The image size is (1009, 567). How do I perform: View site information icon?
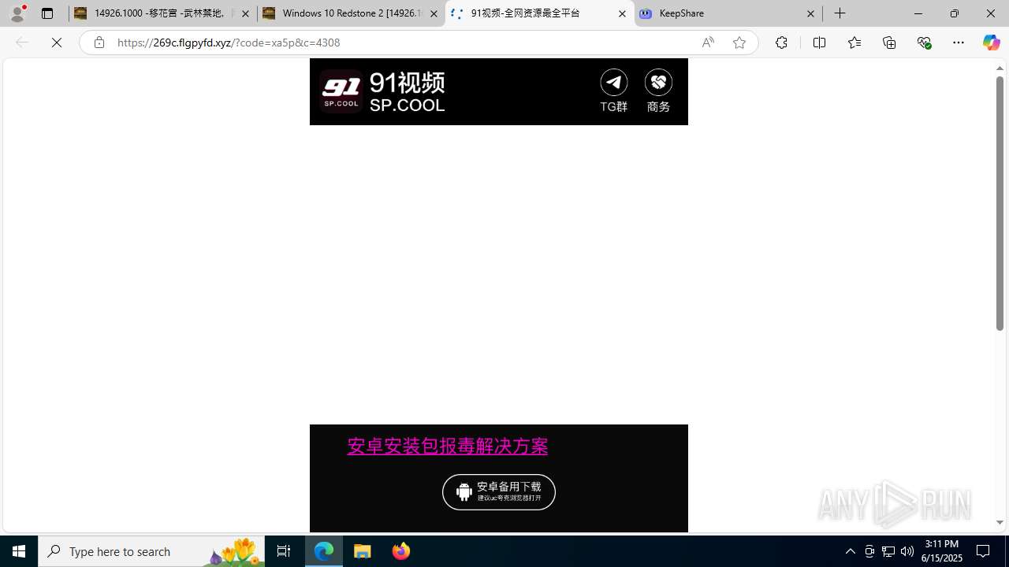(x=99, y=43)
